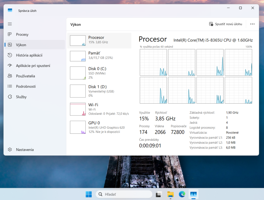The image size is (264, 200).
Task: Select Výkon in the sidebar
Action: (x=35, y=45)
